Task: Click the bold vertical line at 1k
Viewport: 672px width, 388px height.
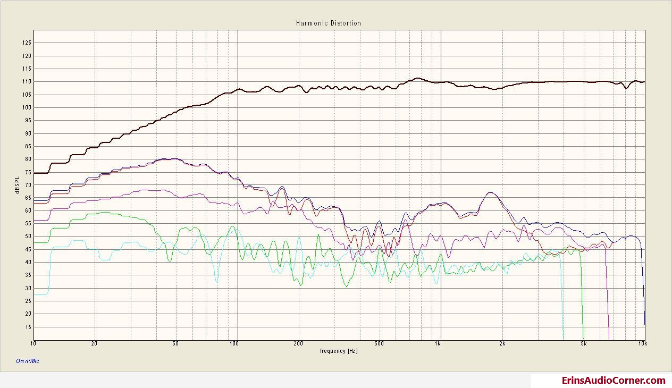Action: coord(441,133)
